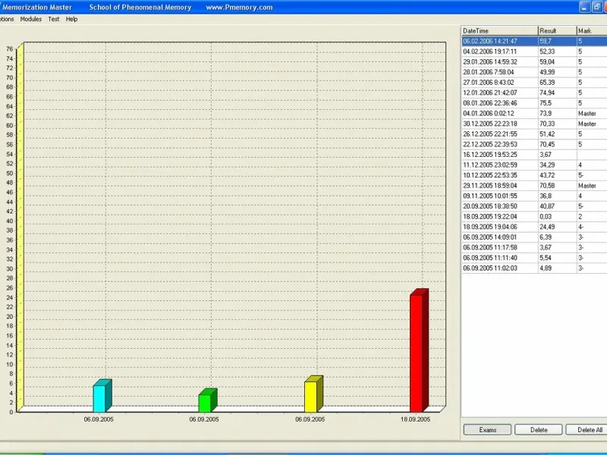Click the red bar for 18.09.2005

(x=419, y=350)
